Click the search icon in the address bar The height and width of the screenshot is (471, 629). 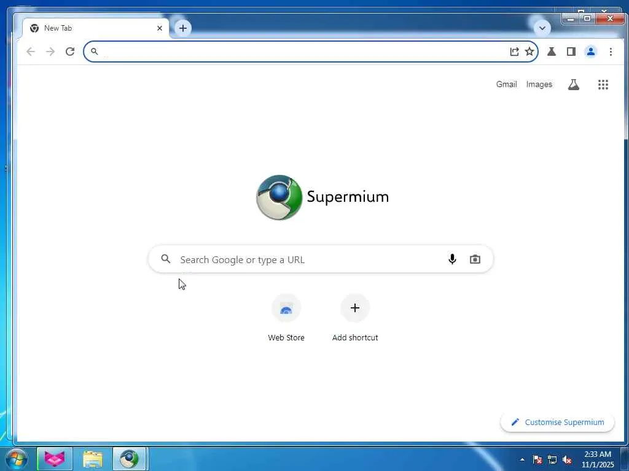point(94,52)
